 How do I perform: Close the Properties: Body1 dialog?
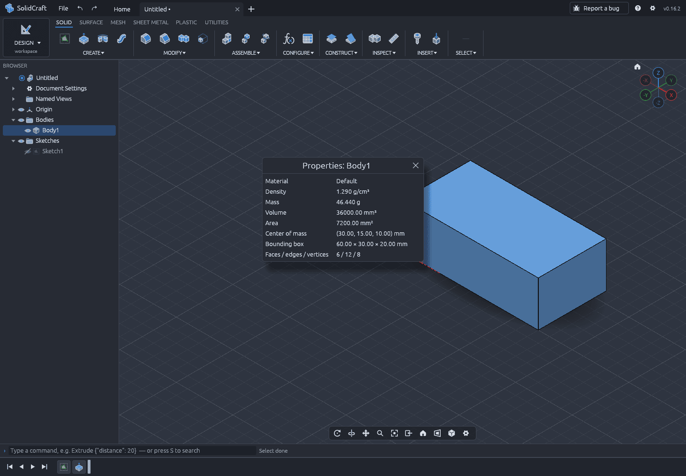[x=415, y=166]
